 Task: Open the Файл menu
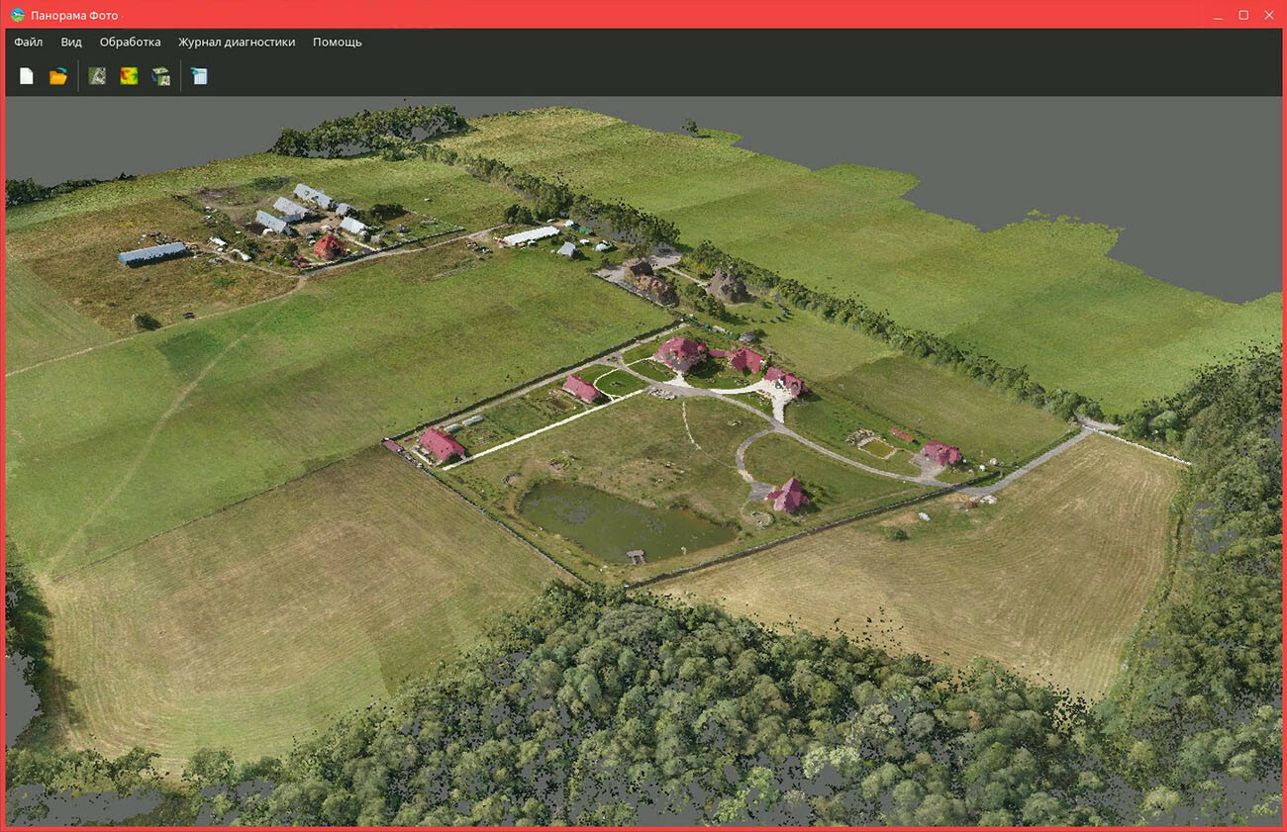click(28, 43)
